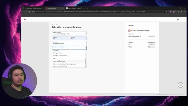Switch to the List of secondary schools tab
Viewport: 188px width, 106px height.
(x=75, y=8)
